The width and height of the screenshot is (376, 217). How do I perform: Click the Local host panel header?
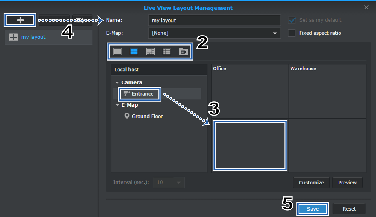159,69
